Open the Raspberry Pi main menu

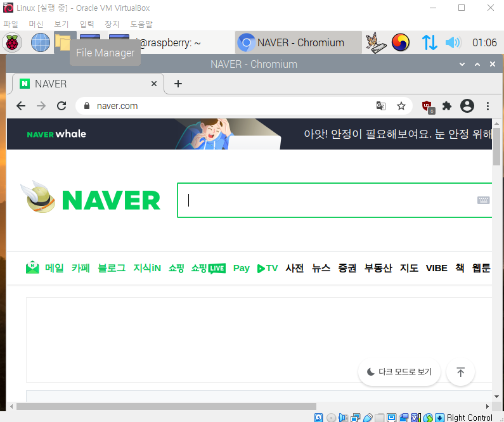pyautogui.click(x=12, y=42)
